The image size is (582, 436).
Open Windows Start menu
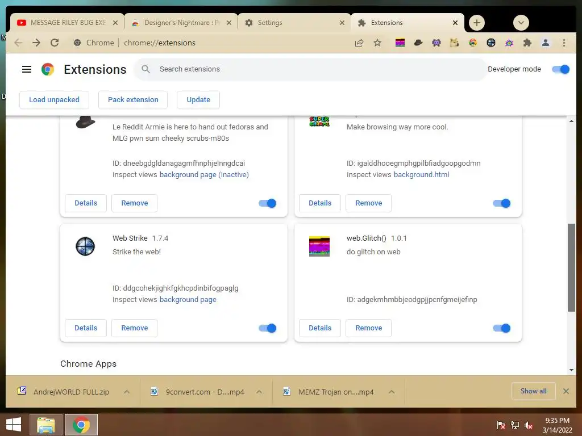tap(14, 425)
